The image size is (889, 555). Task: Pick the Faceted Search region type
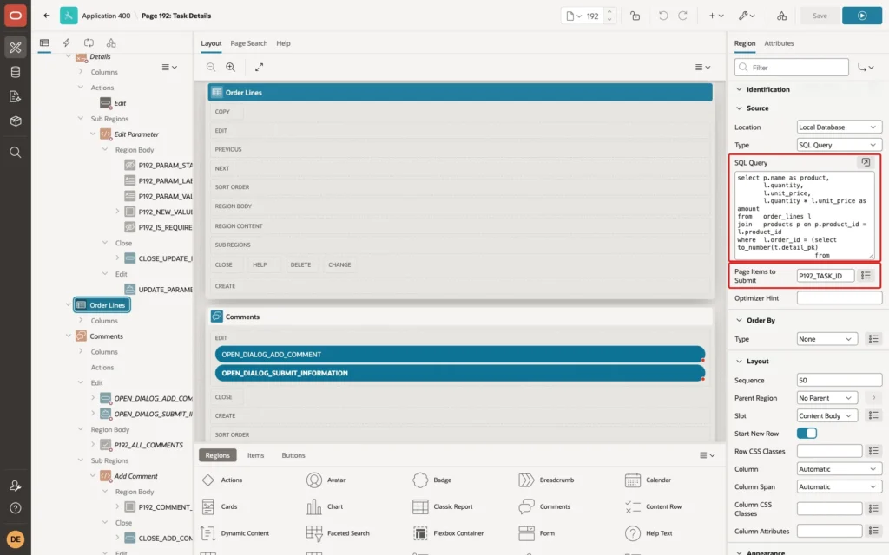pyautogui.click(x=338, y=533)
